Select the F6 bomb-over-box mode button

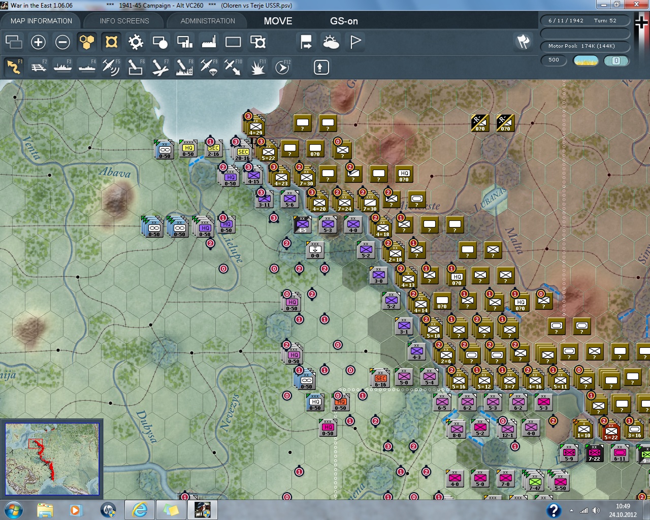tap(136, 67)
